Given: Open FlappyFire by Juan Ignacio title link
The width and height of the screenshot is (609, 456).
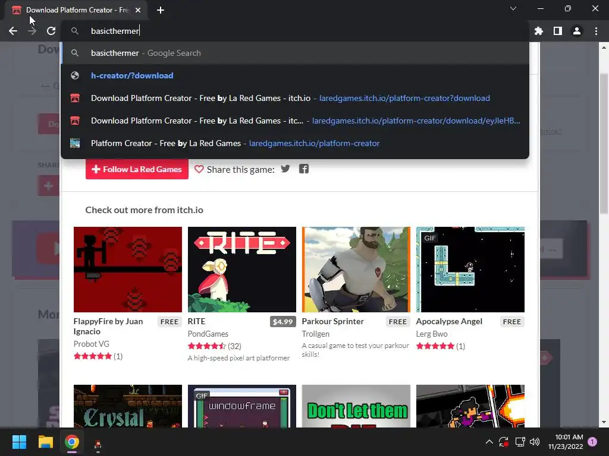Looking at the screenshot, I should coord(108,326).
